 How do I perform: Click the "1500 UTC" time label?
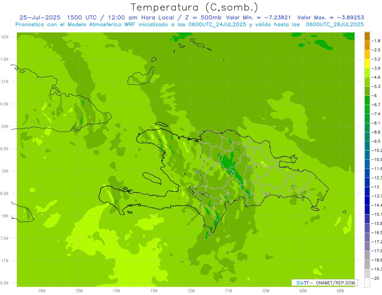tap(82, 18)
